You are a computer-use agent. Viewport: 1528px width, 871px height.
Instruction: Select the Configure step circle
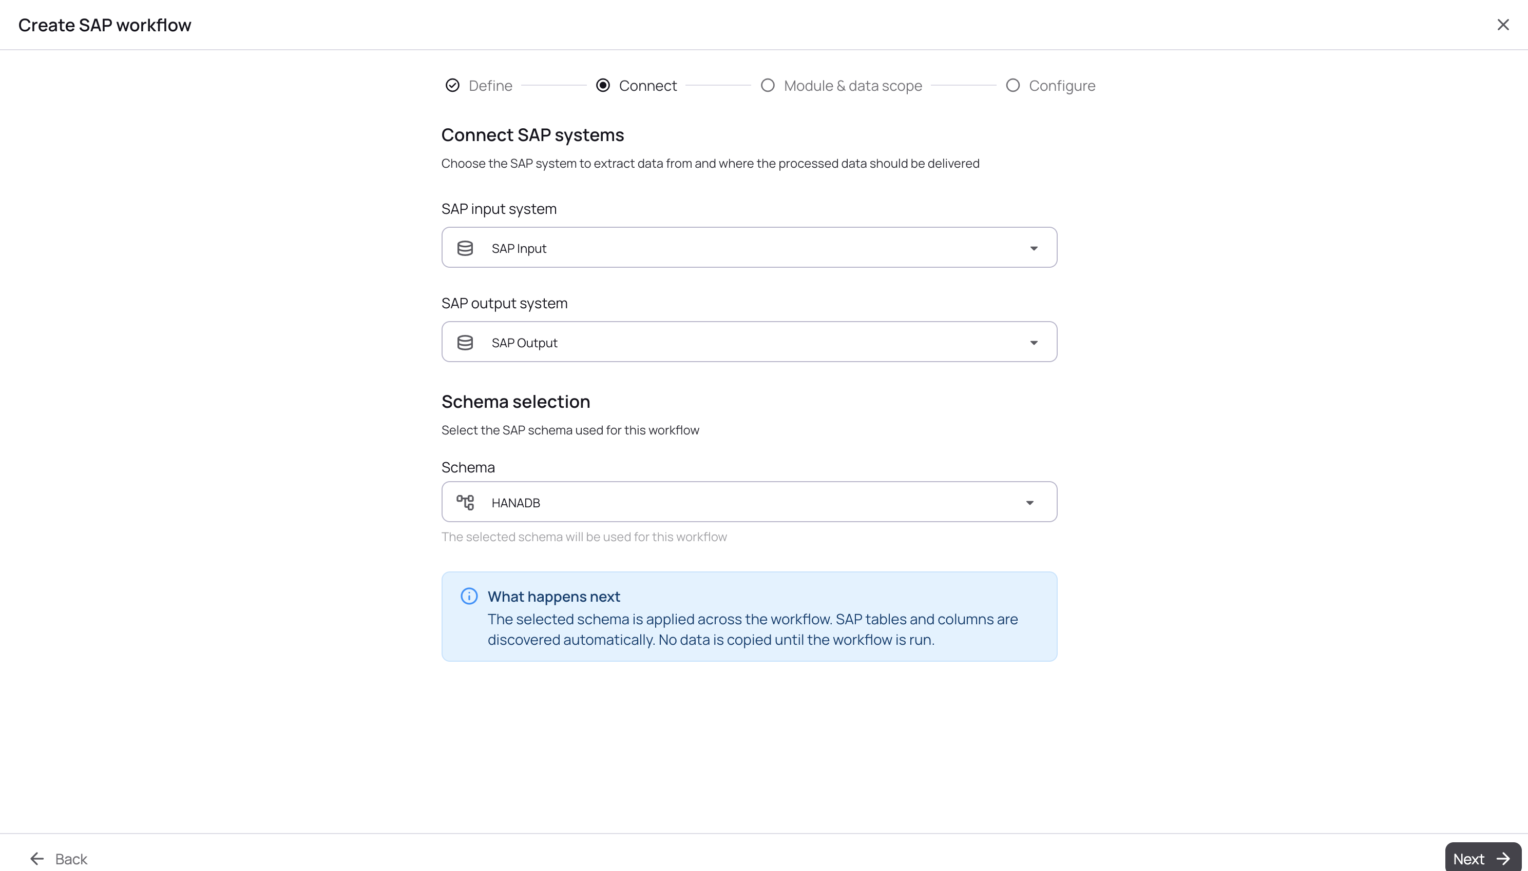(x=1013, y=86)
